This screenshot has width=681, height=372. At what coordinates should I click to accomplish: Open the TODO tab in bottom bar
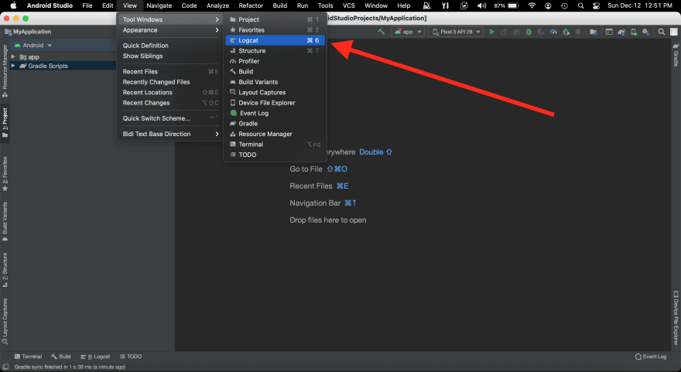tap(131, 357)
